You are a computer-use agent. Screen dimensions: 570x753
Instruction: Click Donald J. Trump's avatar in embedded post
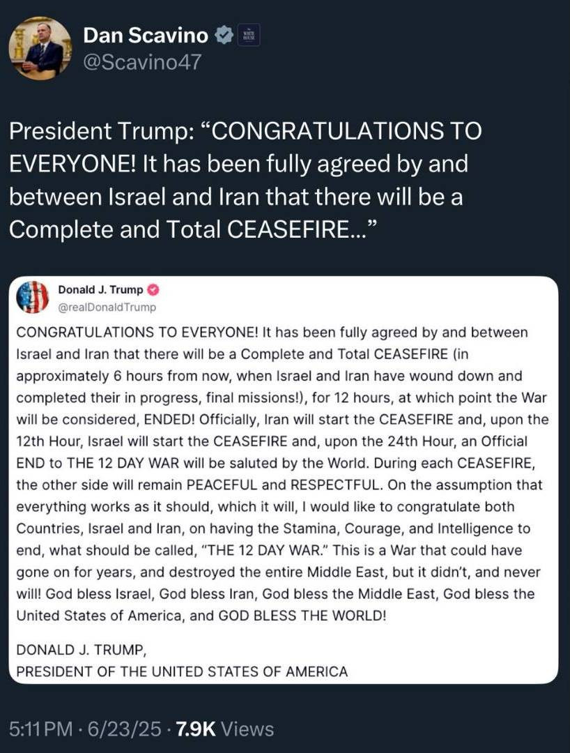(x=32, y=297)
